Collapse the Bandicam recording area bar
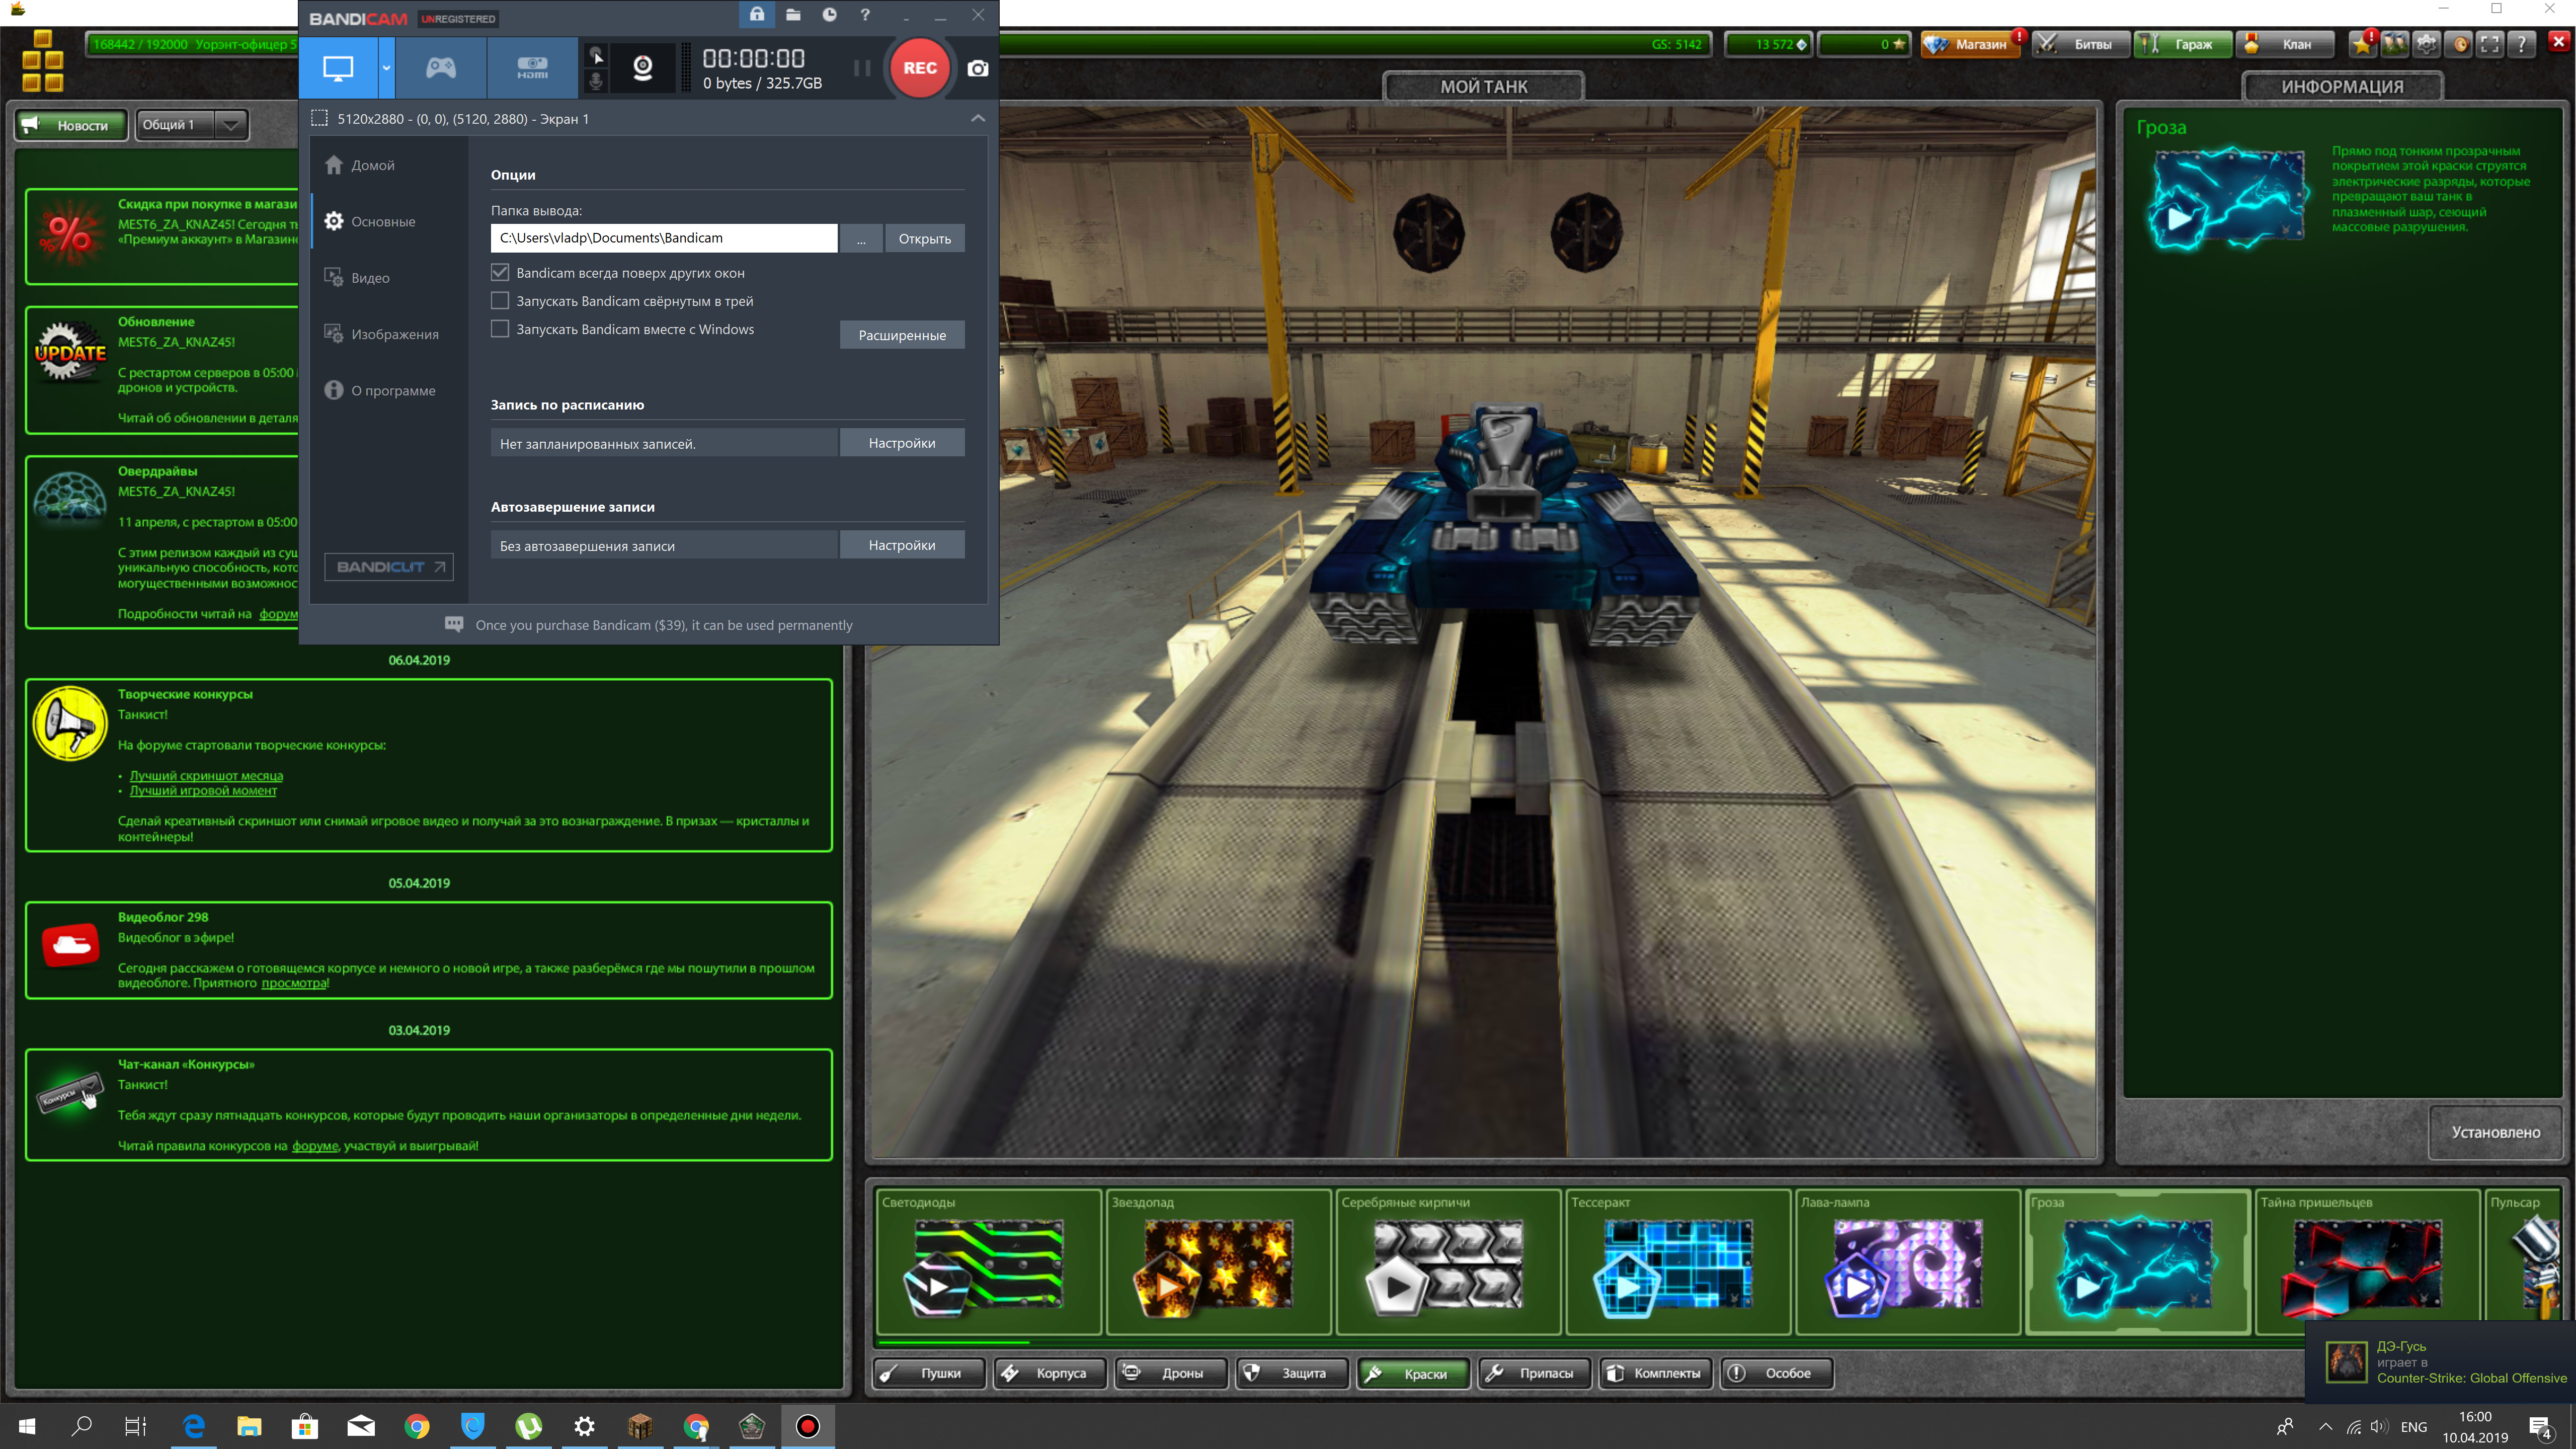Viewport: 2576px width, 1449px height. coord(978,118)
